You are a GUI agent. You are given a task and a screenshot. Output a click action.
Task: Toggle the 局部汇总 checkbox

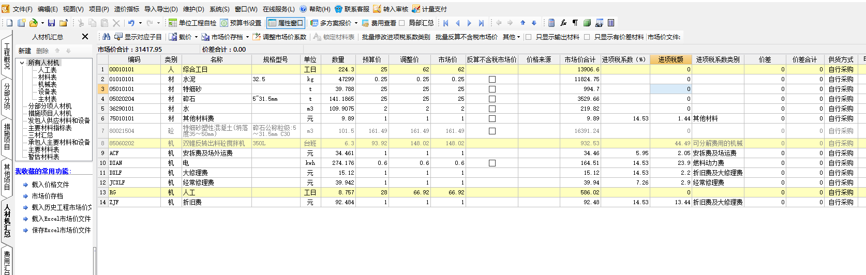pyautogui.click(x=402, y=23)
